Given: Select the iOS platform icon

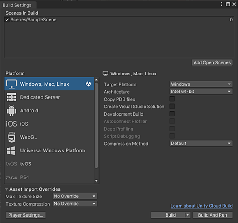Looking at the screenshot, I should pyautogui.click(x=11, y=124).
